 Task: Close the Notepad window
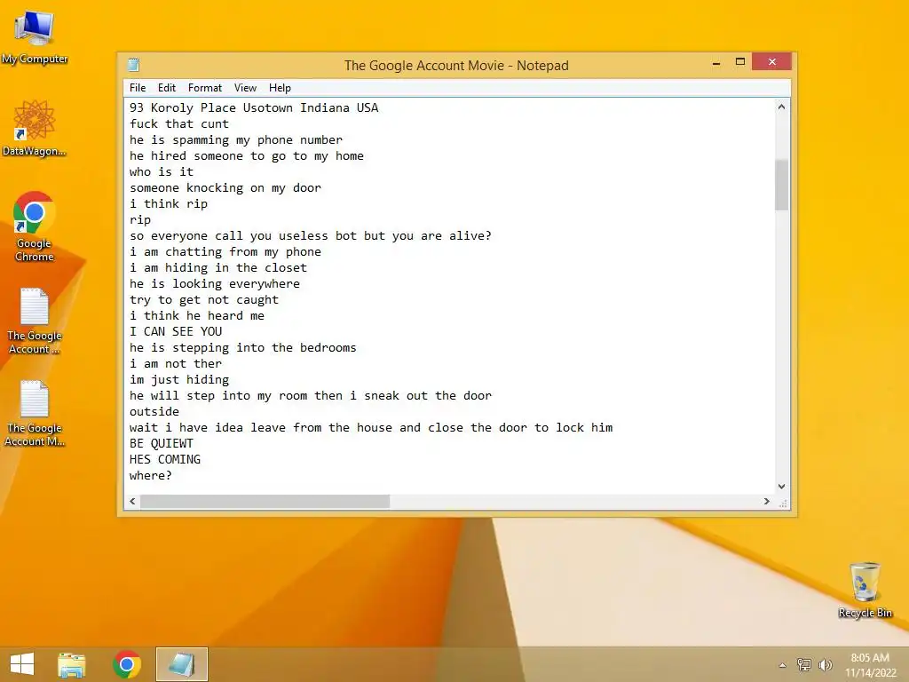click(771, 61)
